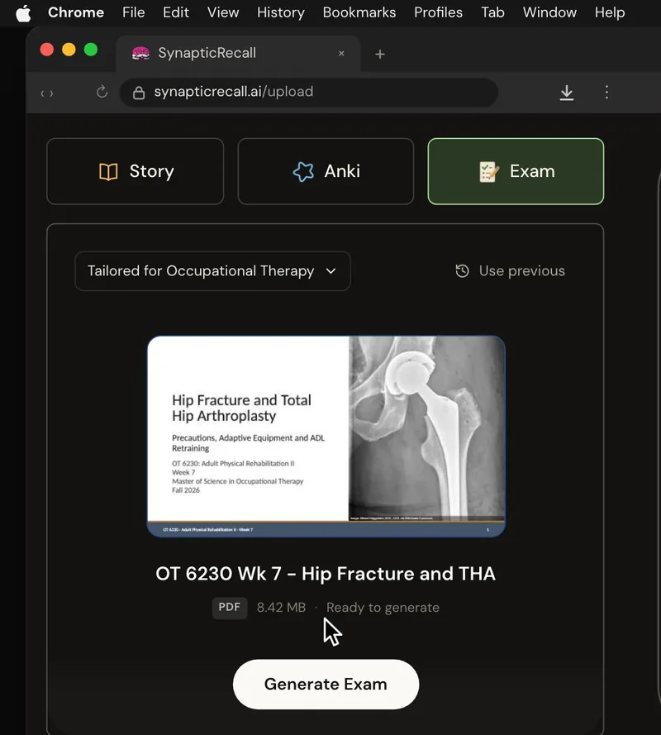Click Use previous
The width and height of the screenshot is (661, 735).
(x=510, y=271)
